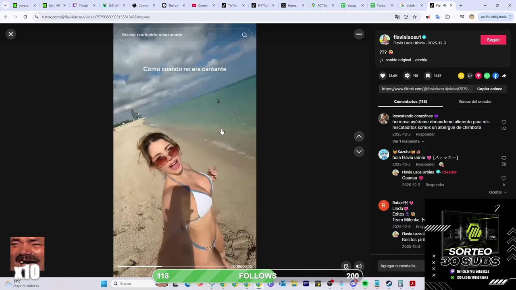
Task: Open Kazuha's commenter avatar
Action: point(384,154)
